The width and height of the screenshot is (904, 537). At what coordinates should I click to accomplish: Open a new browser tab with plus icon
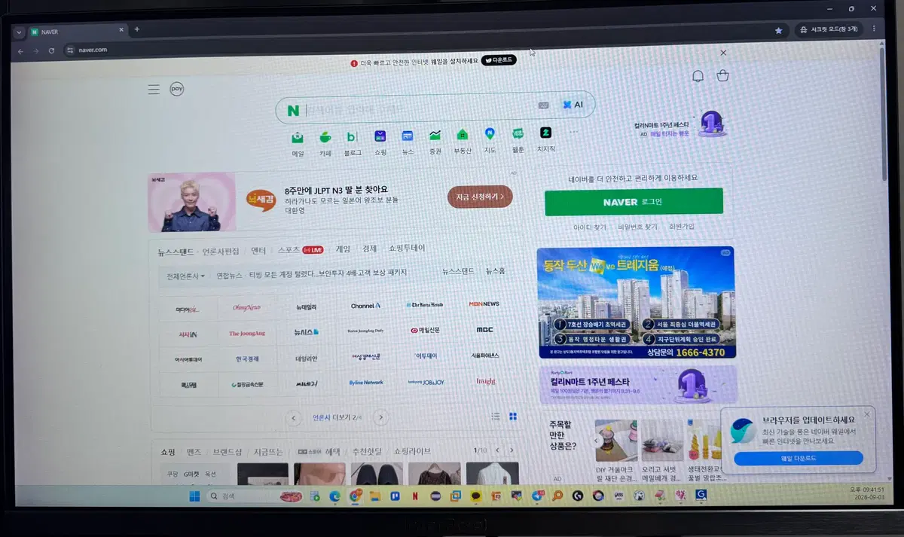click(x=136, y=29)
